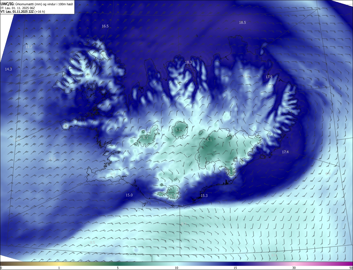Click the colorbar tick label 10
Viewport: 353px width, 270px height.
(176, 268)
